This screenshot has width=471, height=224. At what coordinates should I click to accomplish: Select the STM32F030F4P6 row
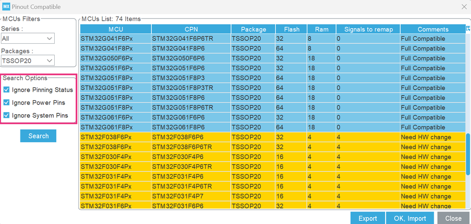(273, 157)
